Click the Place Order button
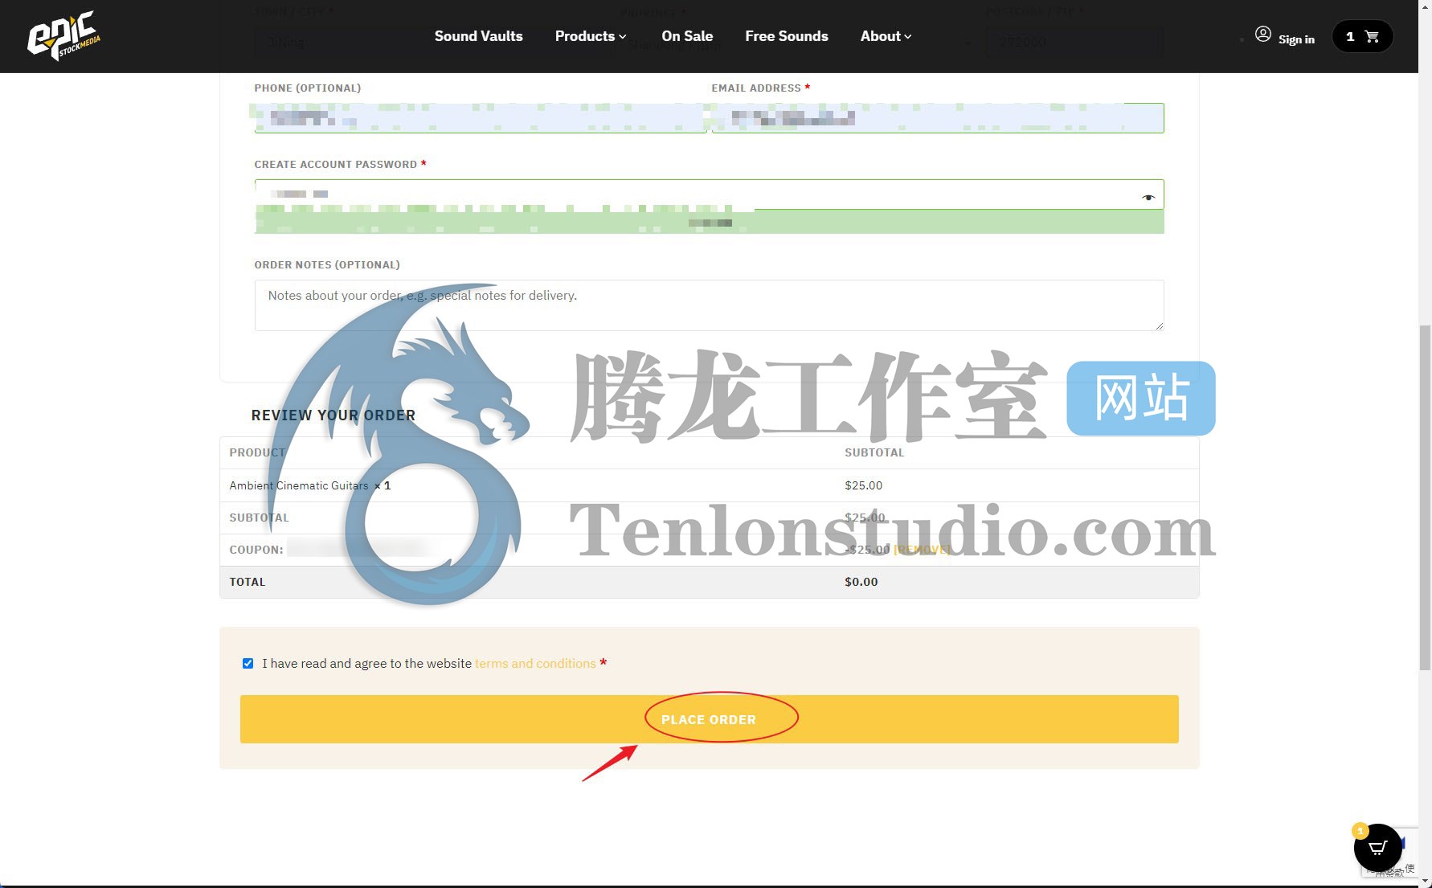Image resolution: width=1432 pixels, height=888 pixels. (x=709, y=719)
